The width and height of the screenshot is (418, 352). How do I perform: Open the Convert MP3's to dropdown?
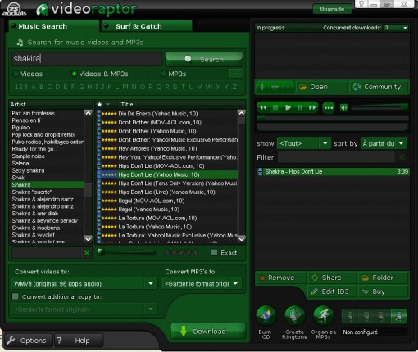235,284
